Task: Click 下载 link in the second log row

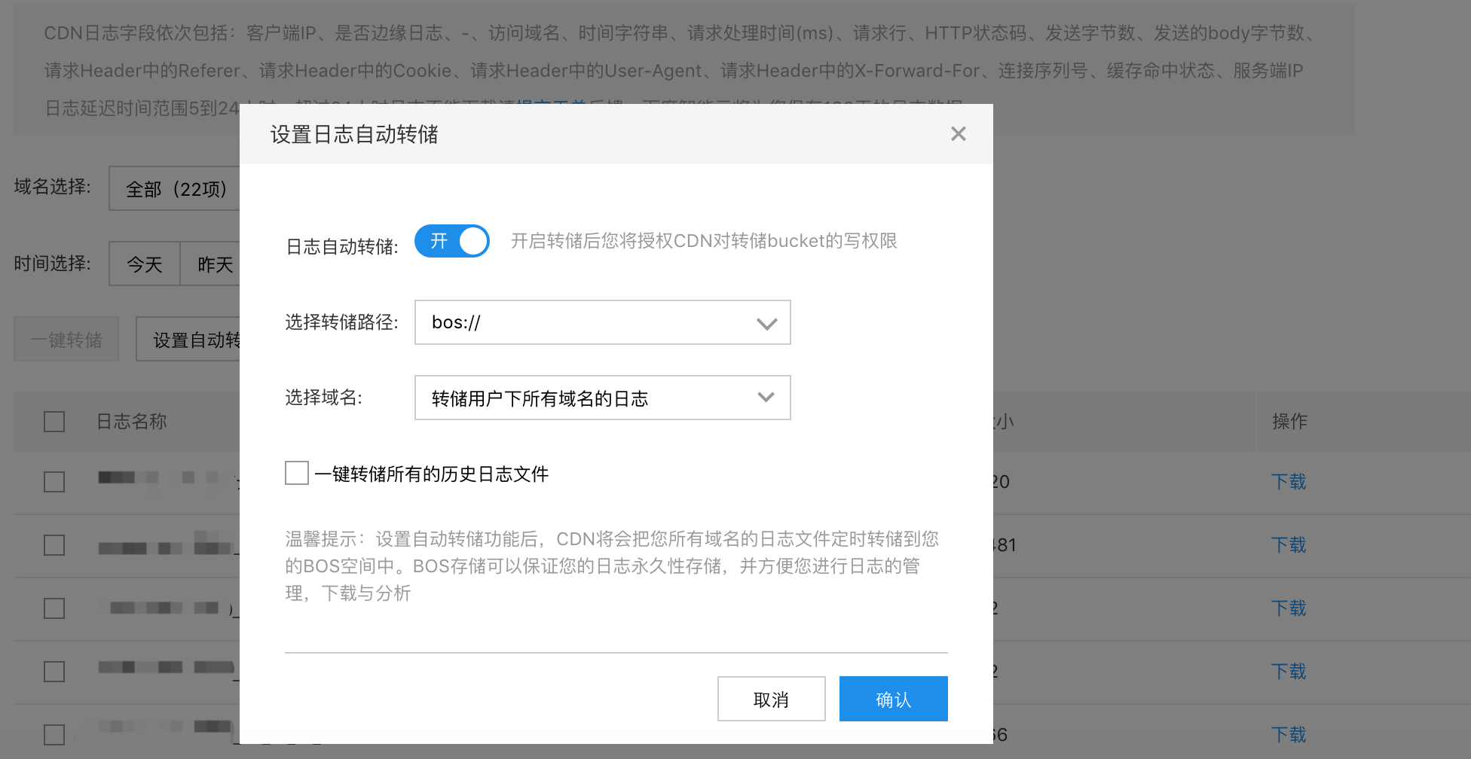Action: coord(1289,544)
